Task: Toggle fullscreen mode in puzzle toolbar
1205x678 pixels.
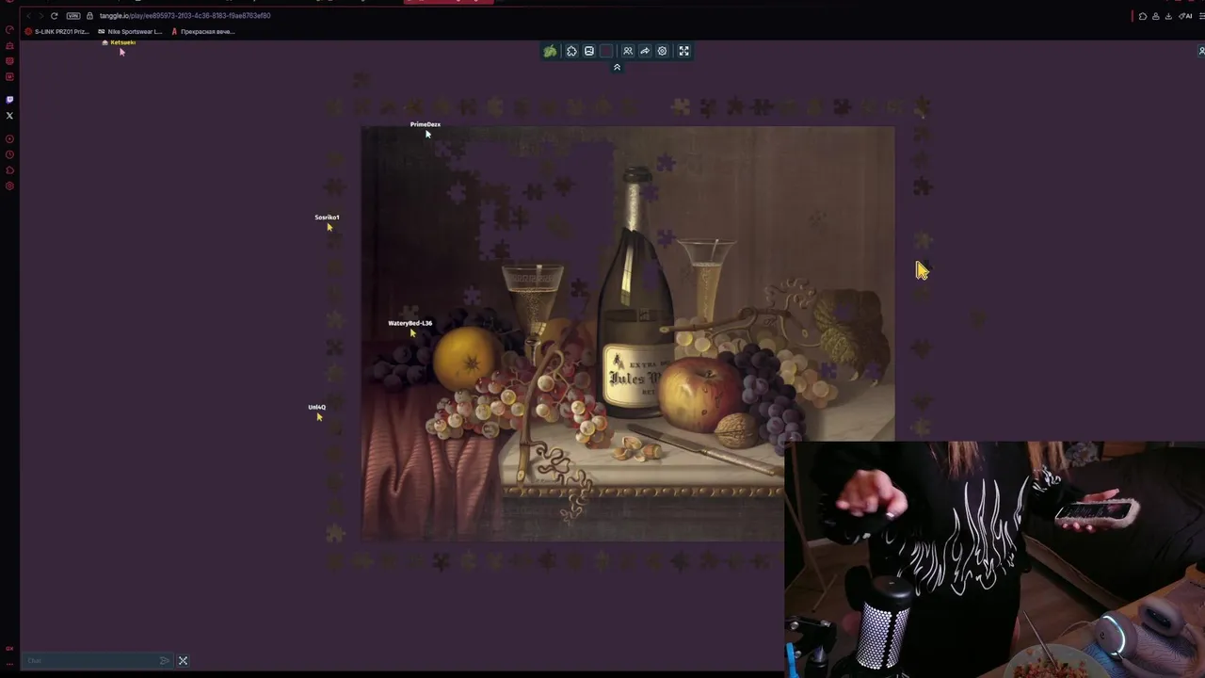Action: (x=684, y=51)
